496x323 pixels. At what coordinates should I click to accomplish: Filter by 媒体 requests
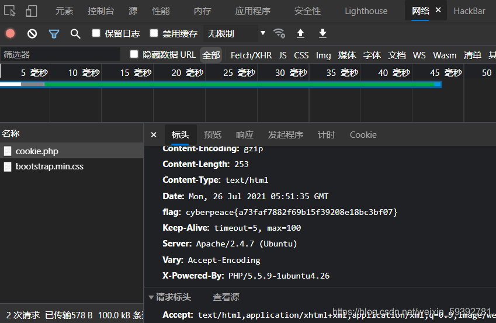coord(346,55)
